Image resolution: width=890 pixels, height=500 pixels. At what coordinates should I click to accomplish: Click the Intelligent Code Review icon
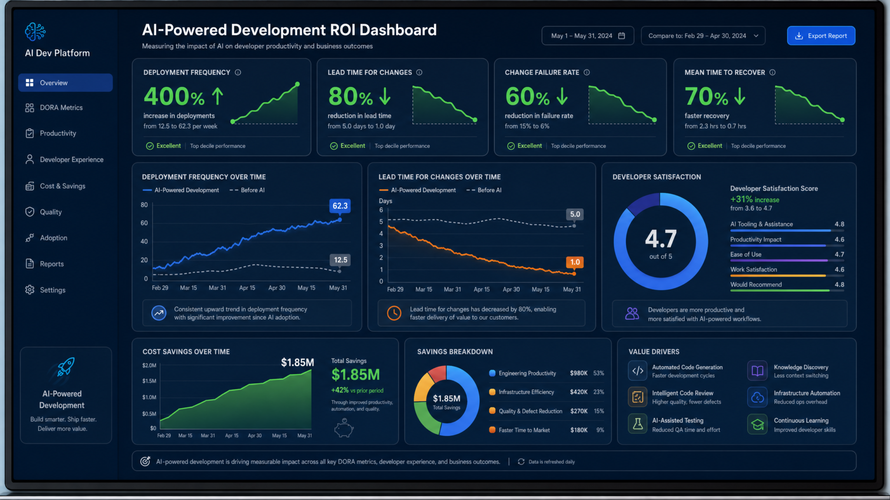click(638, 397)
